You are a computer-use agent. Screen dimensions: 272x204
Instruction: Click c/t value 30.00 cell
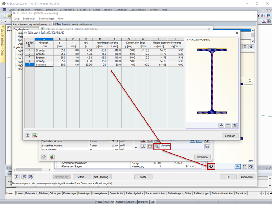[x=86, y=65]
